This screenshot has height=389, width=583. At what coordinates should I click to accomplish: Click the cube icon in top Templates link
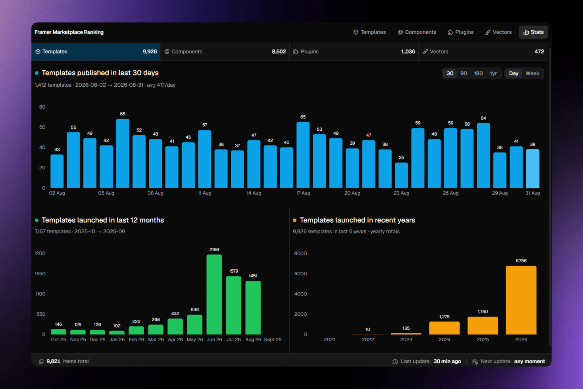(356, 32)
